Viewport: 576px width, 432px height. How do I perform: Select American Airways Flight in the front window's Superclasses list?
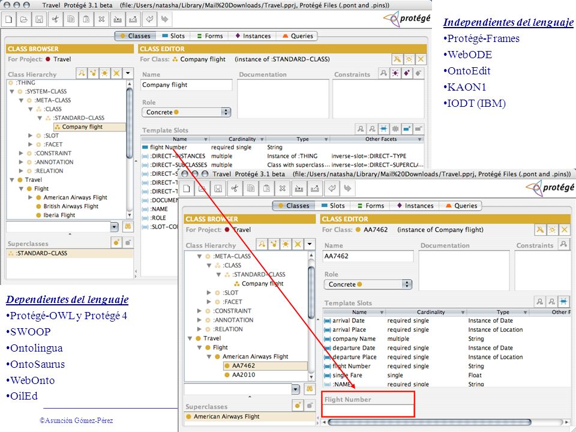click(250, 416)
